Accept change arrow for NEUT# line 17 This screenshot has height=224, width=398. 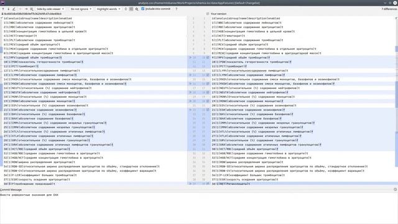190,93
